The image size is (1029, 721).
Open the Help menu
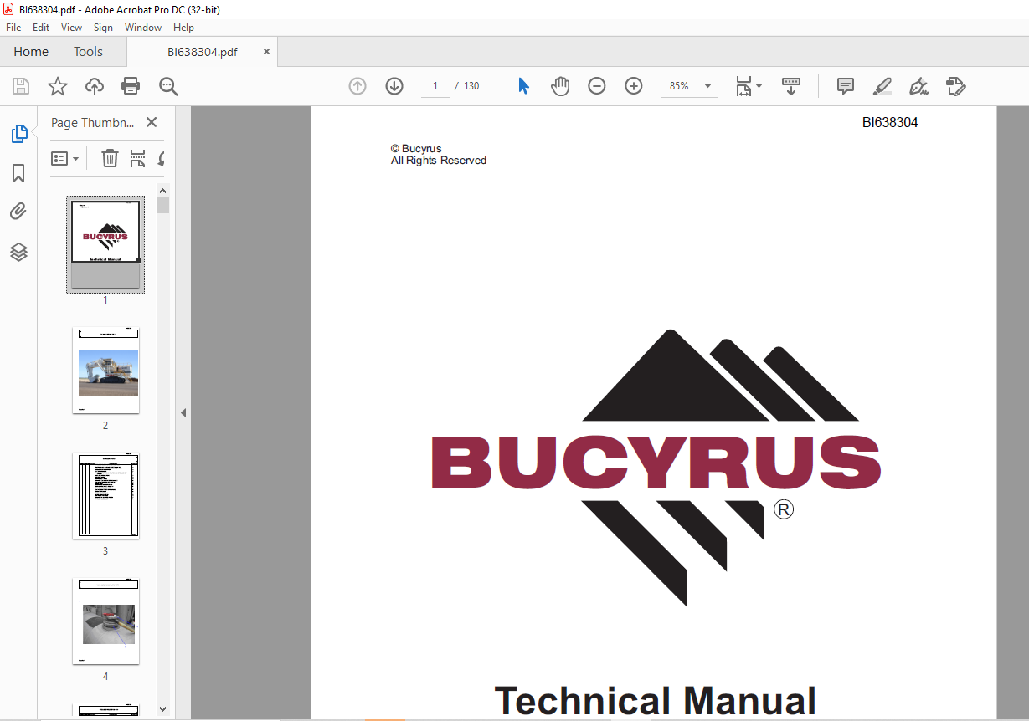click(x=183, y=28)
